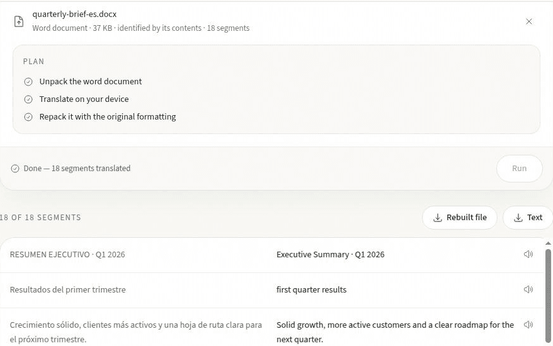Viewport: 553px width, 346px height.
Task: Play audio for Solid growth segment
Action: (x=528, y=325)
